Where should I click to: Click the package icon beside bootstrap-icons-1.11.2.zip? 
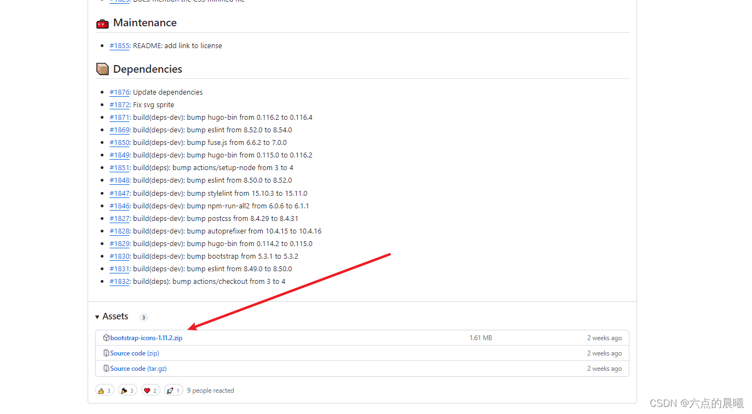tap(106, 338)
